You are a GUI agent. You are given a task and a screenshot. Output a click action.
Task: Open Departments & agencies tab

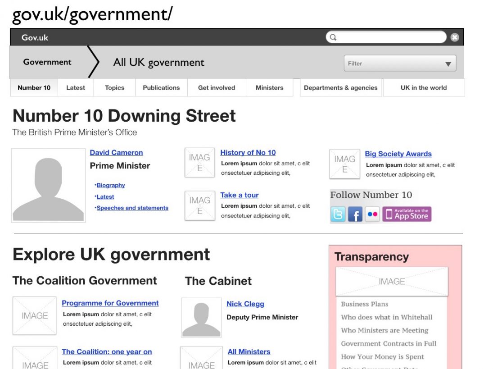coord(341,88)
